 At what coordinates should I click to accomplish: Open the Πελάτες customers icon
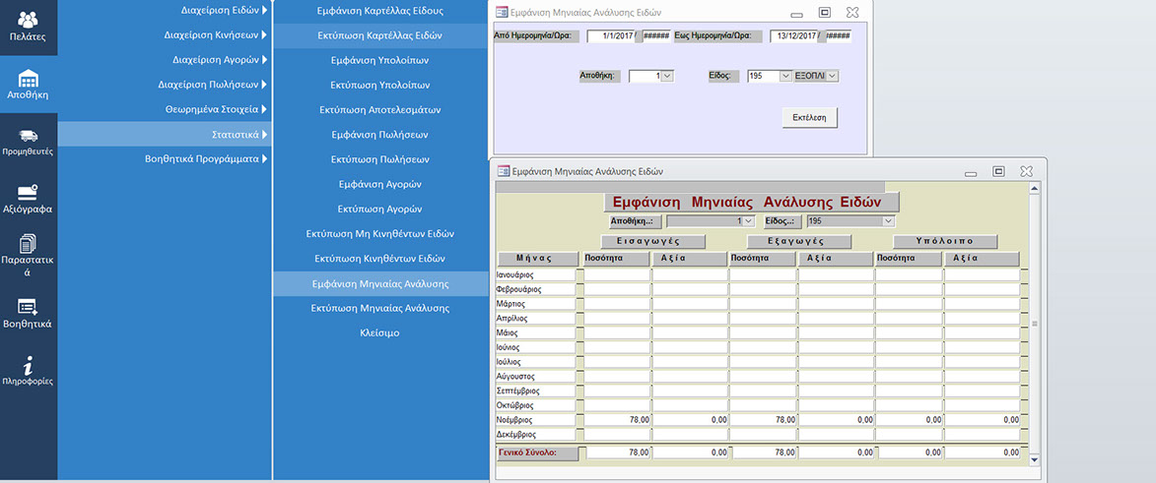click(x=29, y=21)
